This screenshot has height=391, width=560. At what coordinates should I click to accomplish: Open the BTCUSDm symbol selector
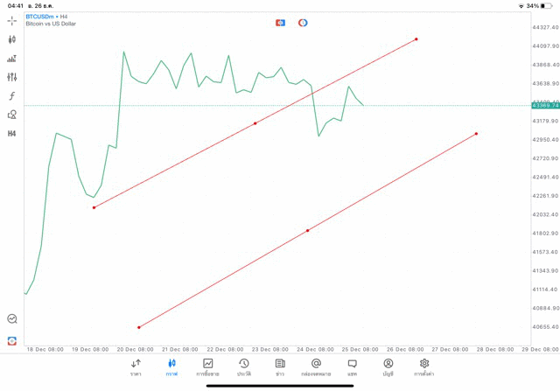click(44, 16)
